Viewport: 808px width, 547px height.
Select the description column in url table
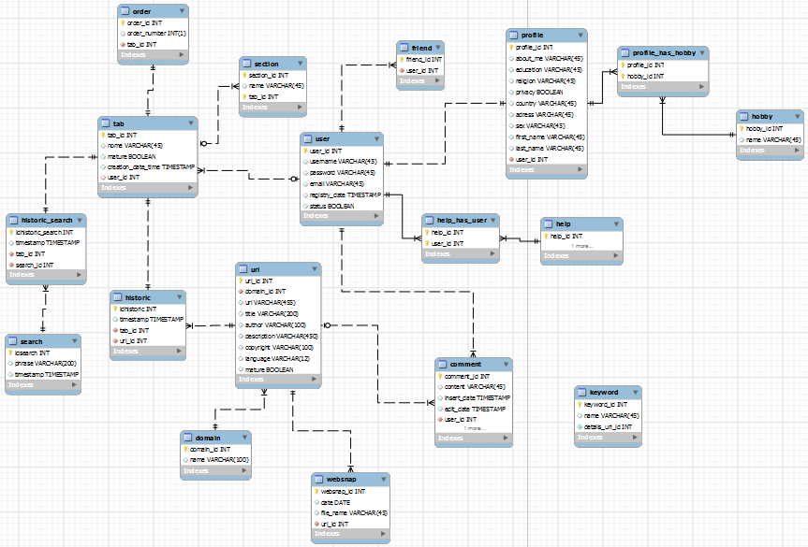[281, 336]
